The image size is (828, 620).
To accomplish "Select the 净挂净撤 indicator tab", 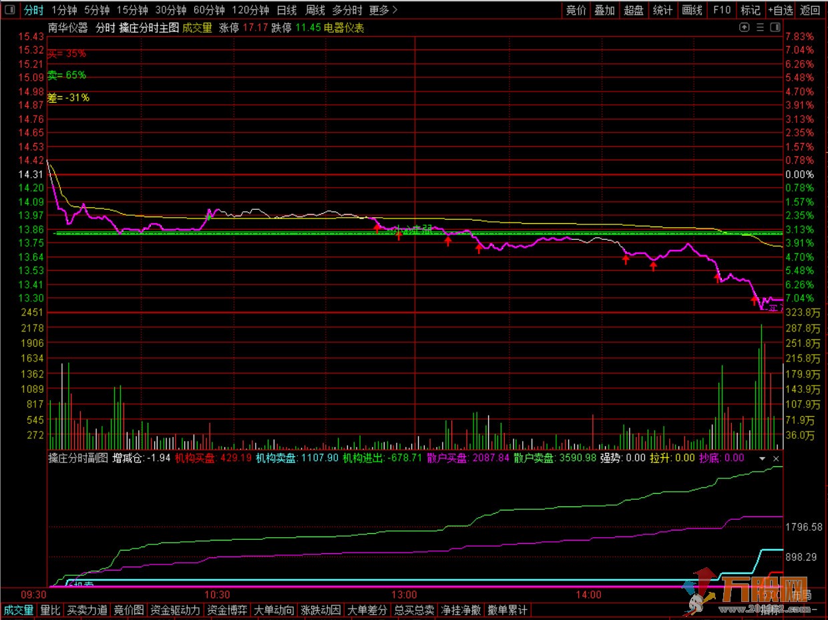I will coord(461,610).
